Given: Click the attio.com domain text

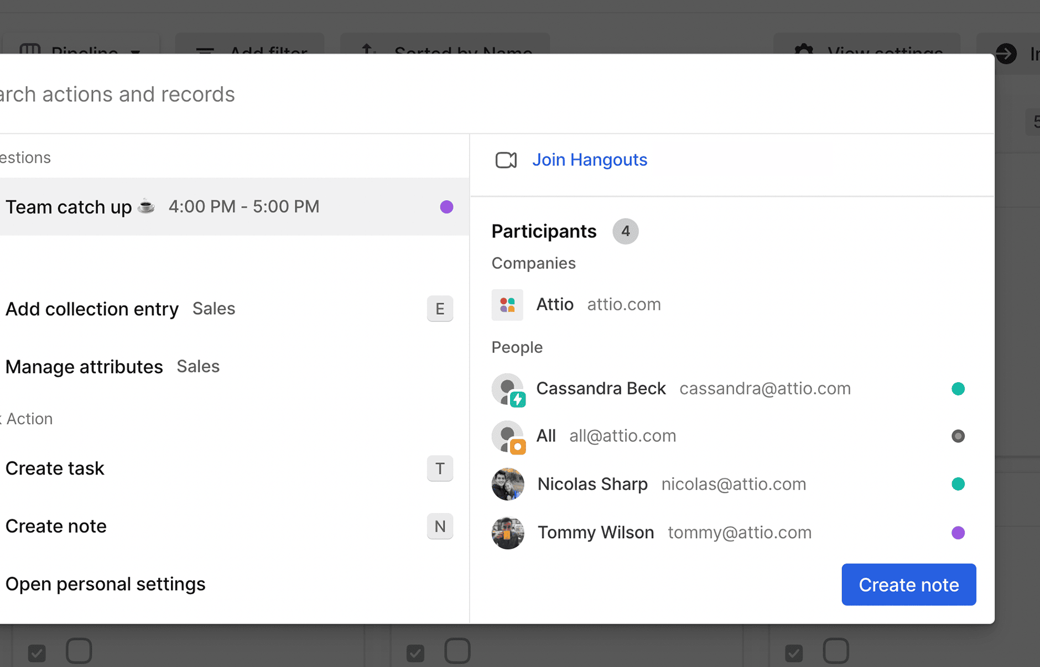Looking at the screenshot, I should coord(623,305).
